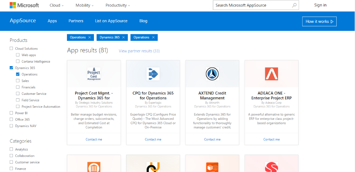
Task: Open the Experlogix CPQ app logo
Action: [153, 74]
